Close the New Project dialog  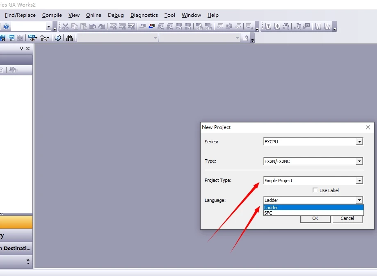[x=368, y=127]
